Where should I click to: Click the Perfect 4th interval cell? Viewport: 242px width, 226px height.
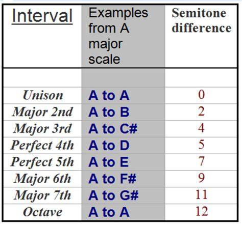42,146
